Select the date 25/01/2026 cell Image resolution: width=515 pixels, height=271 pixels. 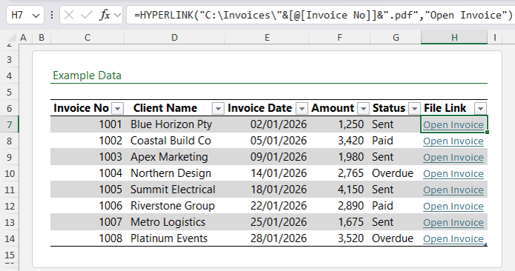[x=267, y=222]
